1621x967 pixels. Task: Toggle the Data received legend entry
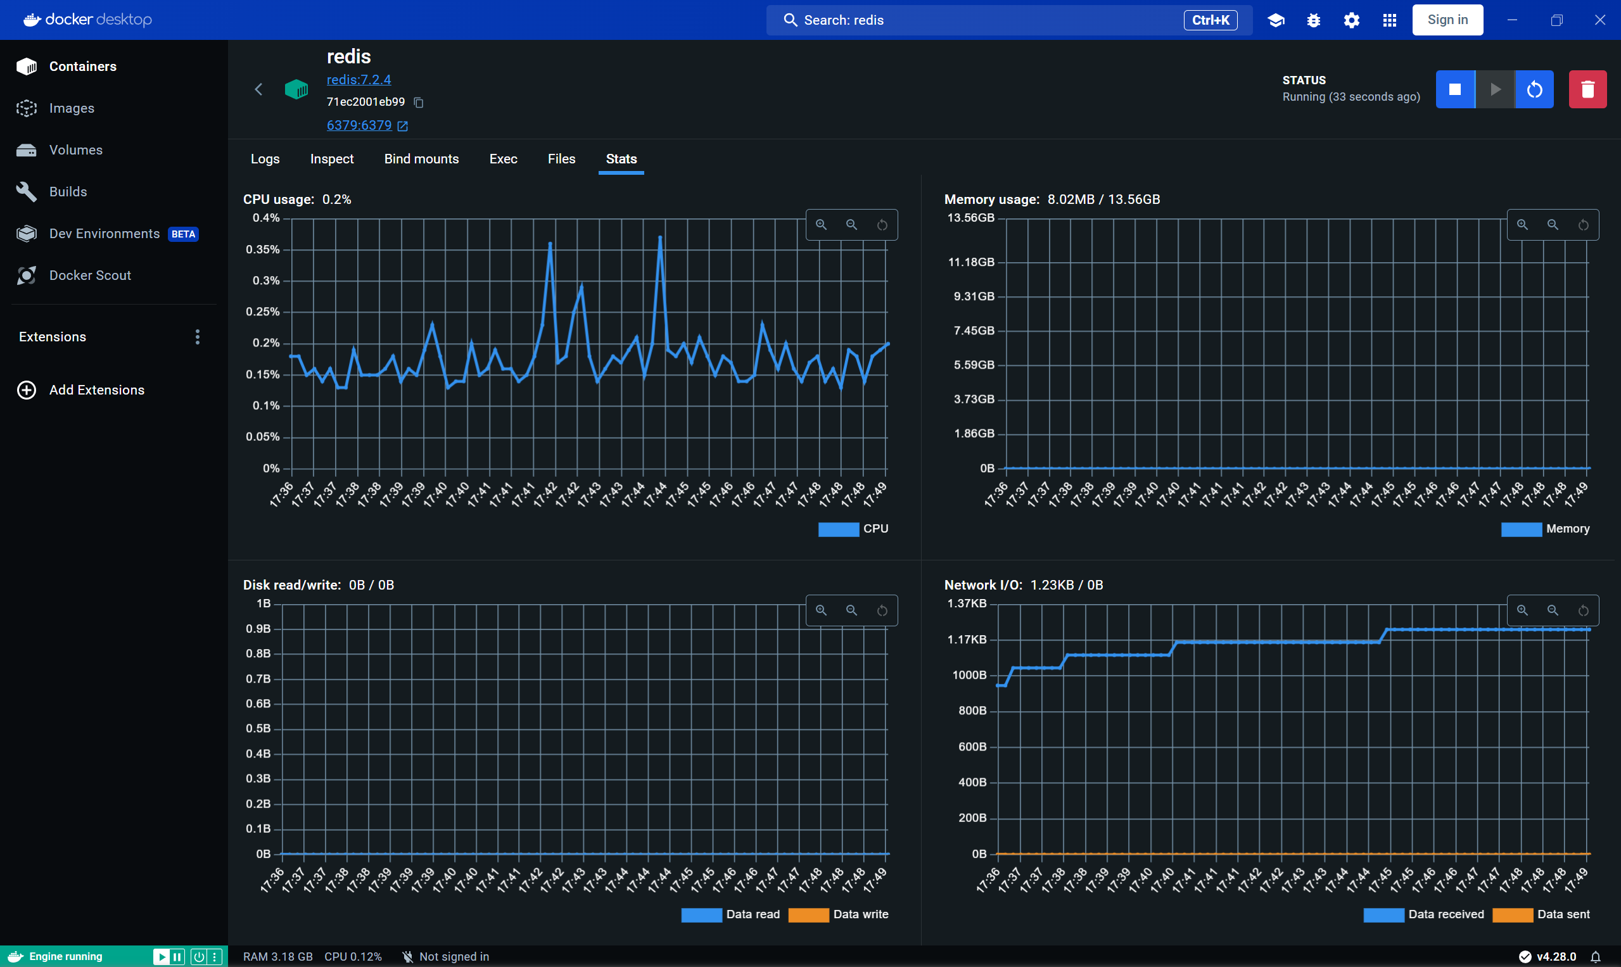click(1423, 915)
